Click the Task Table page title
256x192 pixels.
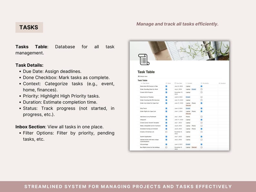click(x=146, y=72)
